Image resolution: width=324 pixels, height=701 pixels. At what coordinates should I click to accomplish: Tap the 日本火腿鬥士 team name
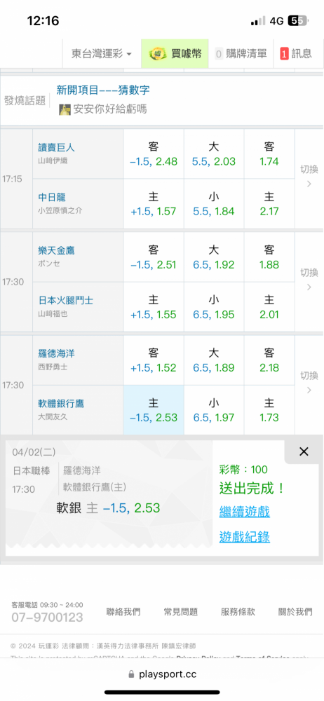pyautogui.click(x=66, y=301)
